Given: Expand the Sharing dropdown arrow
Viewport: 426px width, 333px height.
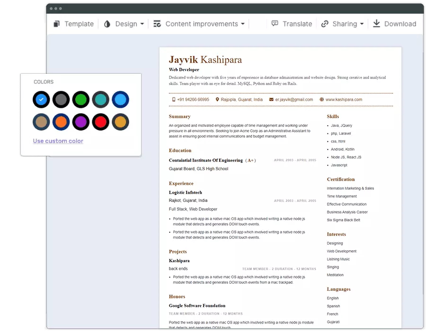Looking at the screenshot, I should 362,24.
